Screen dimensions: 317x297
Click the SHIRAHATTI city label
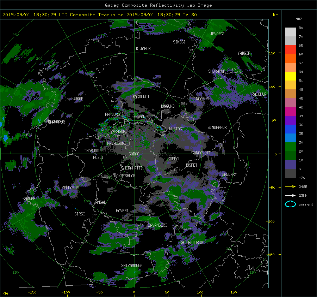click(132, 168)
